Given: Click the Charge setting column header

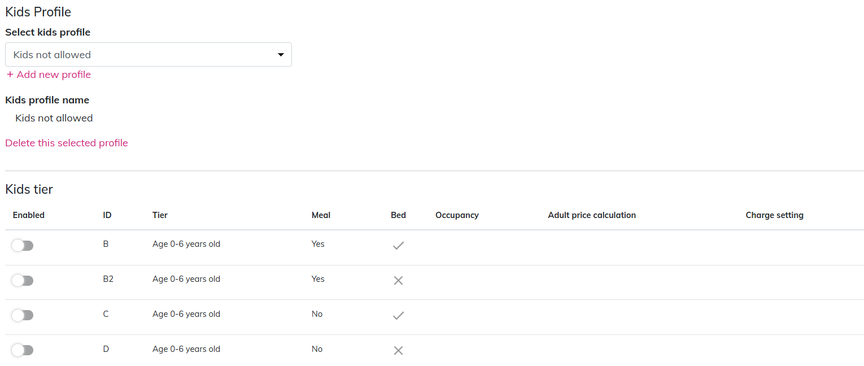Looking at the screenshot, I should [774, 215].
